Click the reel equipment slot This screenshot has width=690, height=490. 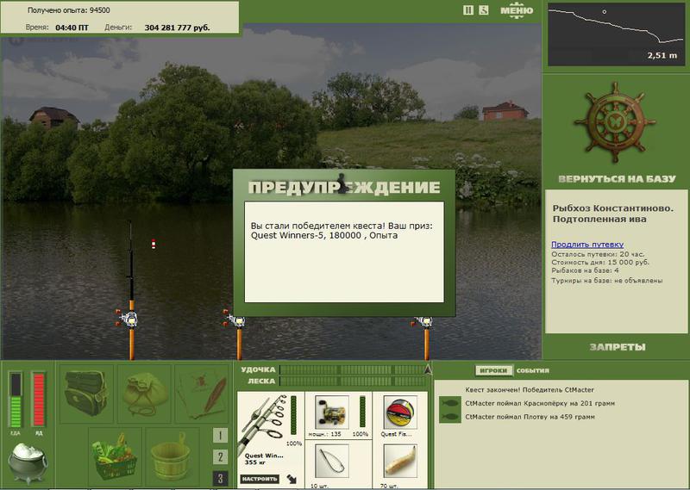(x=332, y=412)
